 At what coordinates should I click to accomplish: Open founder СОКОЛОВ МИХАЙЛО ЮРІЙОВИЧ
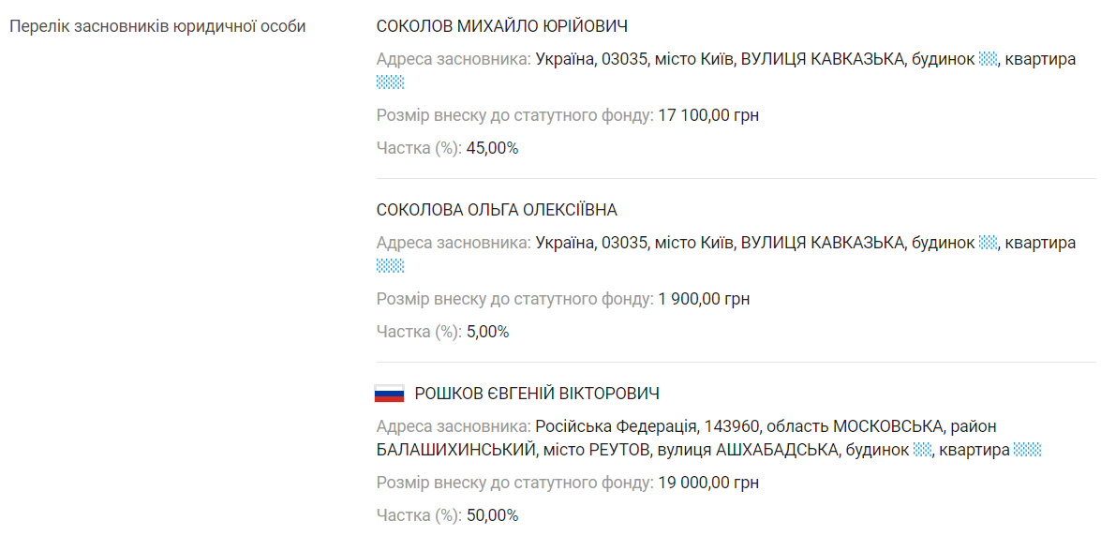click(501, 26)
